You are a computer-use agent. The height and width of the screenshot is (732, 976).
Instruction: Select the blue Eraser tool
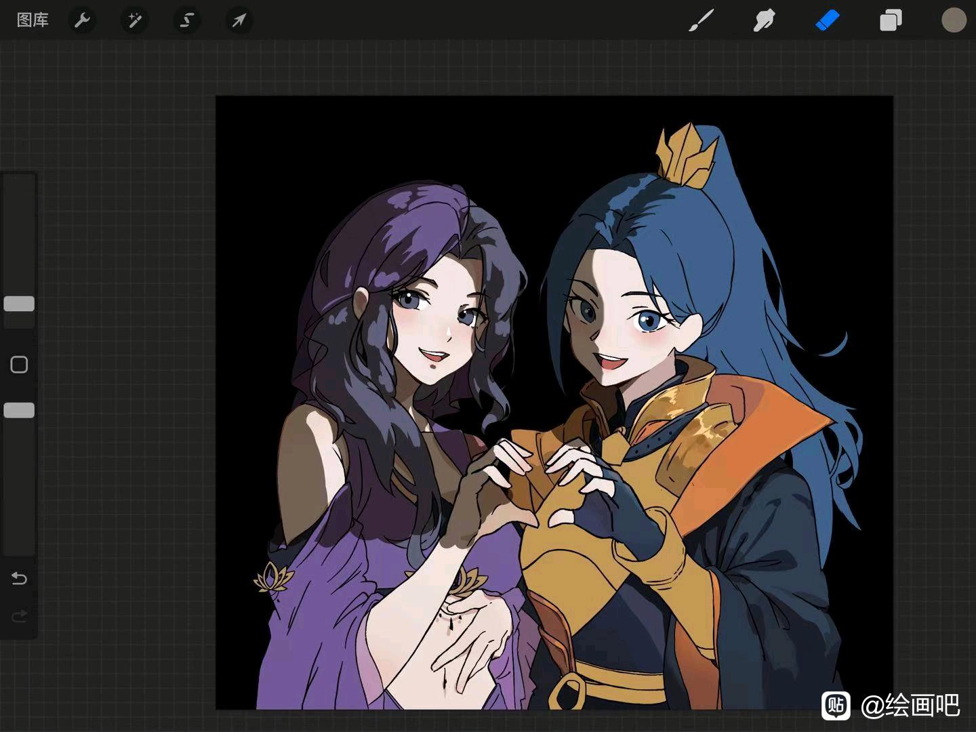(827, 20)
